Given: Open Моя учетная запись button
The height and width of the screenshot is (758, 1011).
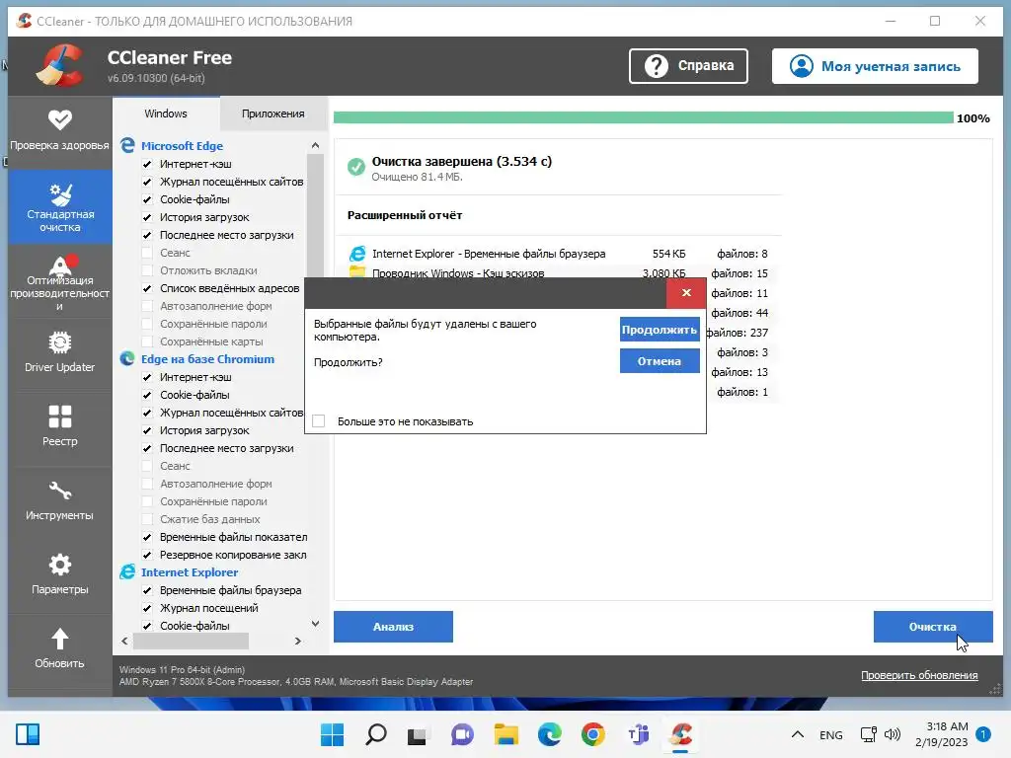Looking at the screenshot, I should coord(875,66).
